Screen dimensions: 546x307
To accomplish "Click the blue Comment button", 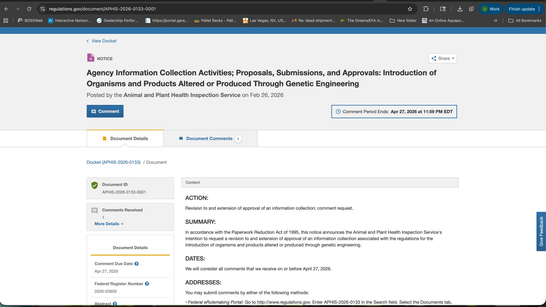I will [105, 111].
